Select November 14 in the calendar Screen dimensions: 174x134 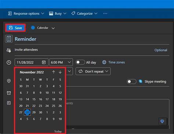pos(27,99)
